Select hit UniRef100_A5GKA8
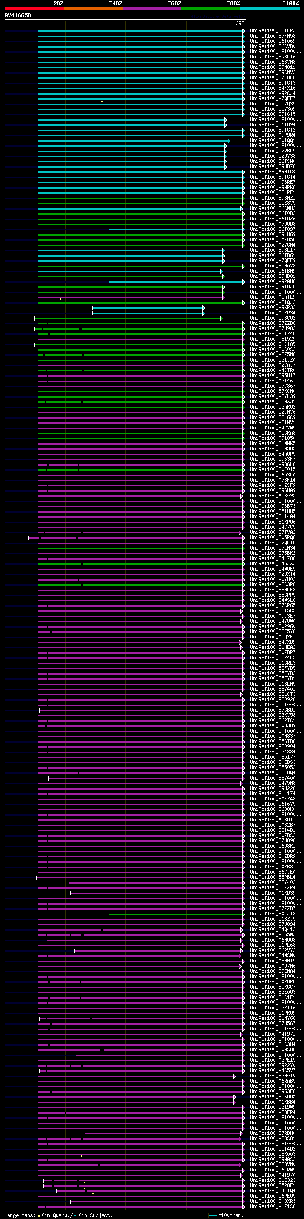This screenshot has height=1219, width=304. (x=273, y=433)
